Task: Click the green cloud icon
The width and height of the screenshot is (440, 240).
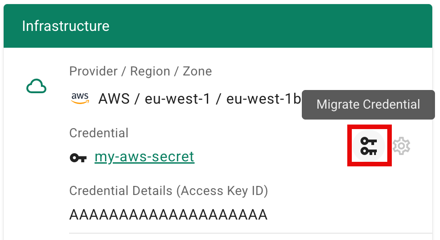Action: [36, 86]
